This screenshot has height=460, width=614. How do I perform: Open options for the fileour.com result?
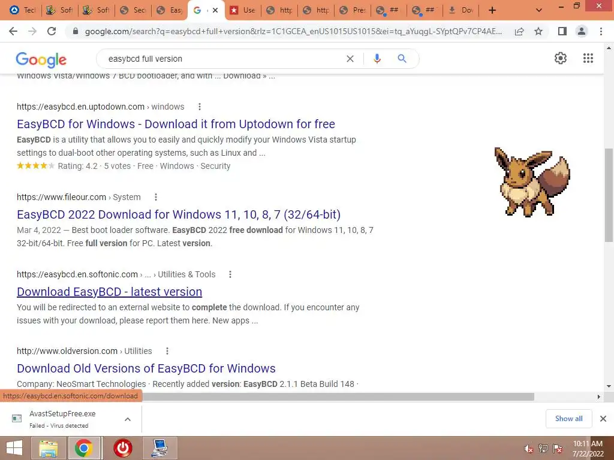point(156,196)
